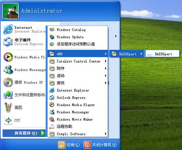Viewport: 182px width, 150px height.
Task: Click the AMD folder icon
Action: point(52,54)
